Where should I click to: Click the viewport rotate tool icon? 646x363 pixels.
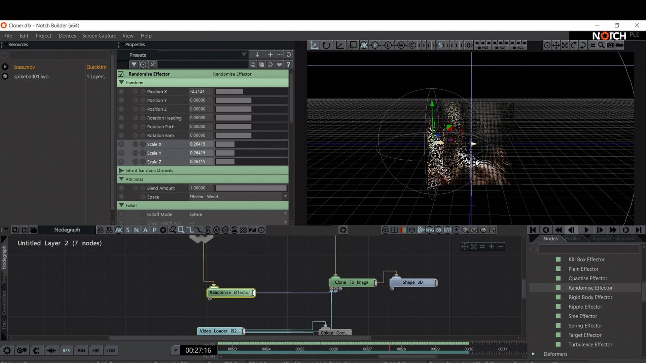click(326, 45)
